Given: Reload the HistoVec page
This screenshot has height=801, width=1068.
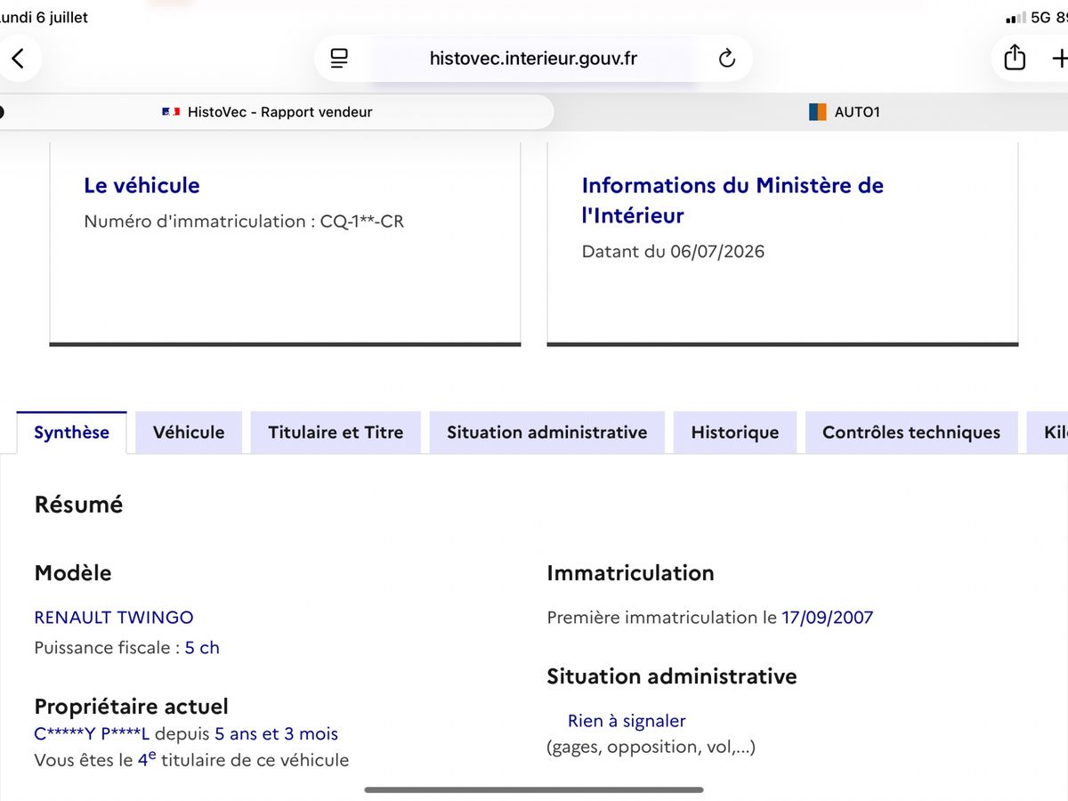Looking at the screenshot, I should [x=727, y=59].
